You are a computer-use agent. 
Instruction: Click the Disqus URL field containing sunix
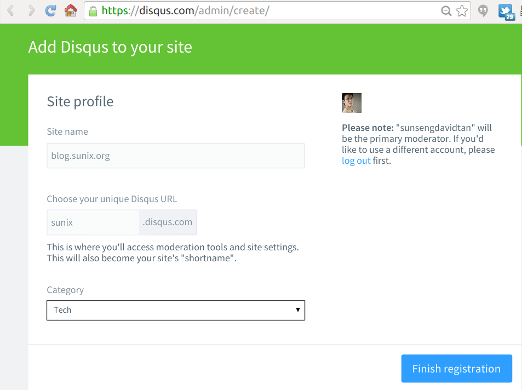93,222
